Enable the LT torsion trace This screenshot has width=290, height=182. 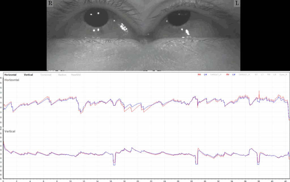(262, 75)
